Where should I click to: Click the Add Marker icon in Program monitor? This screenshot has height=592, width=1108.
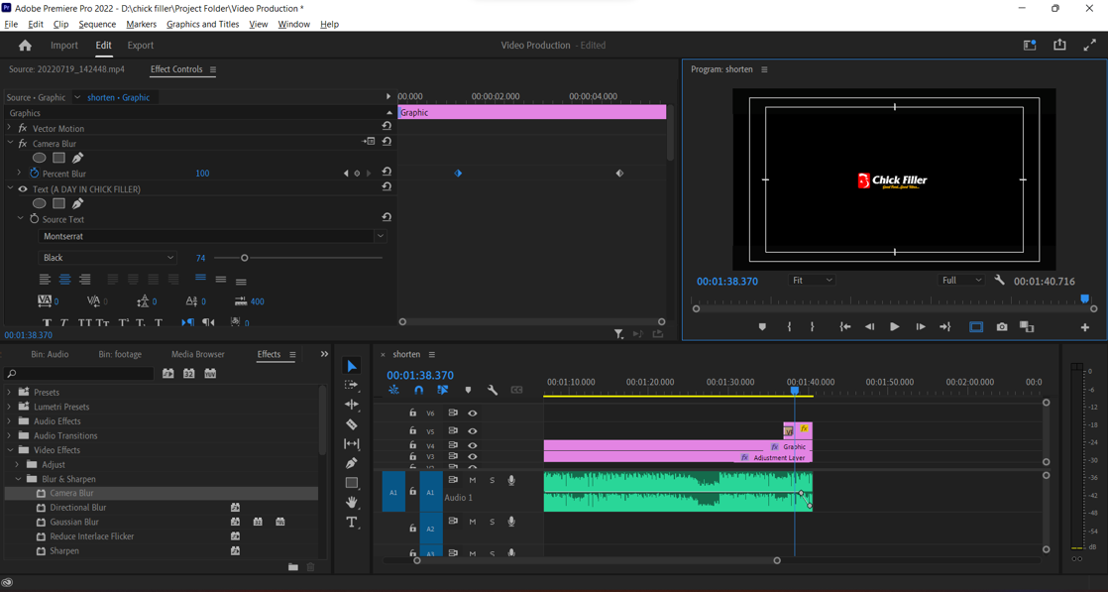pyautogui.click(x=762, y=327)
